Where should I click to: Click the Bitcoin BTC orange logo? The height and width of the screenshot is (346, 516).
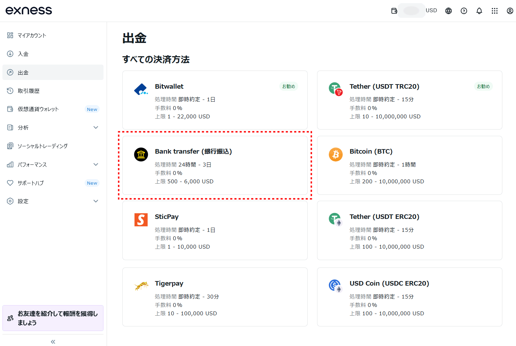tap(336, 154)
